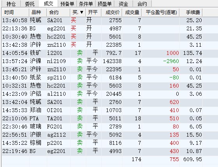Click total fee 609.95
Viewport: 218px width, 167px height.
point(193,159)
